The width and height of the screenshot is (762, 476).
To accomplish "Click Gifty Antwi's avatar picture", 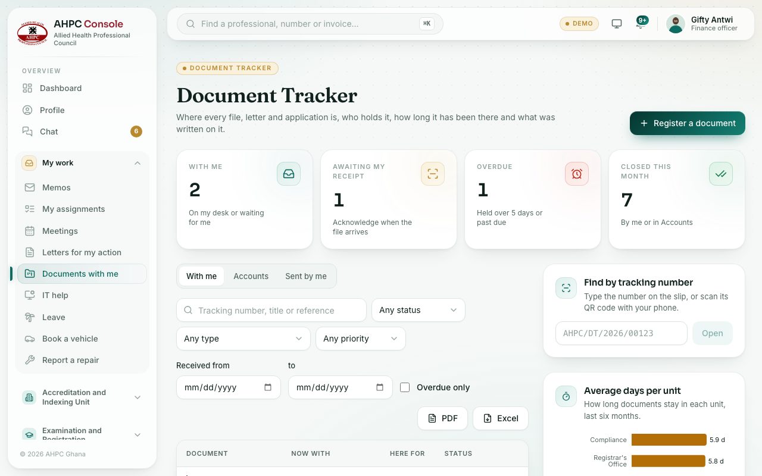I will click(676, 24).
